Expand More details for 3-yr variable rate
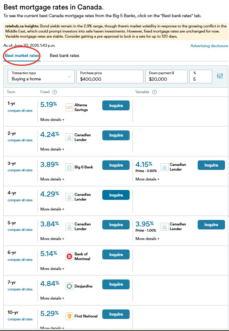The image size is (229, 331). (x=147, y=179)
